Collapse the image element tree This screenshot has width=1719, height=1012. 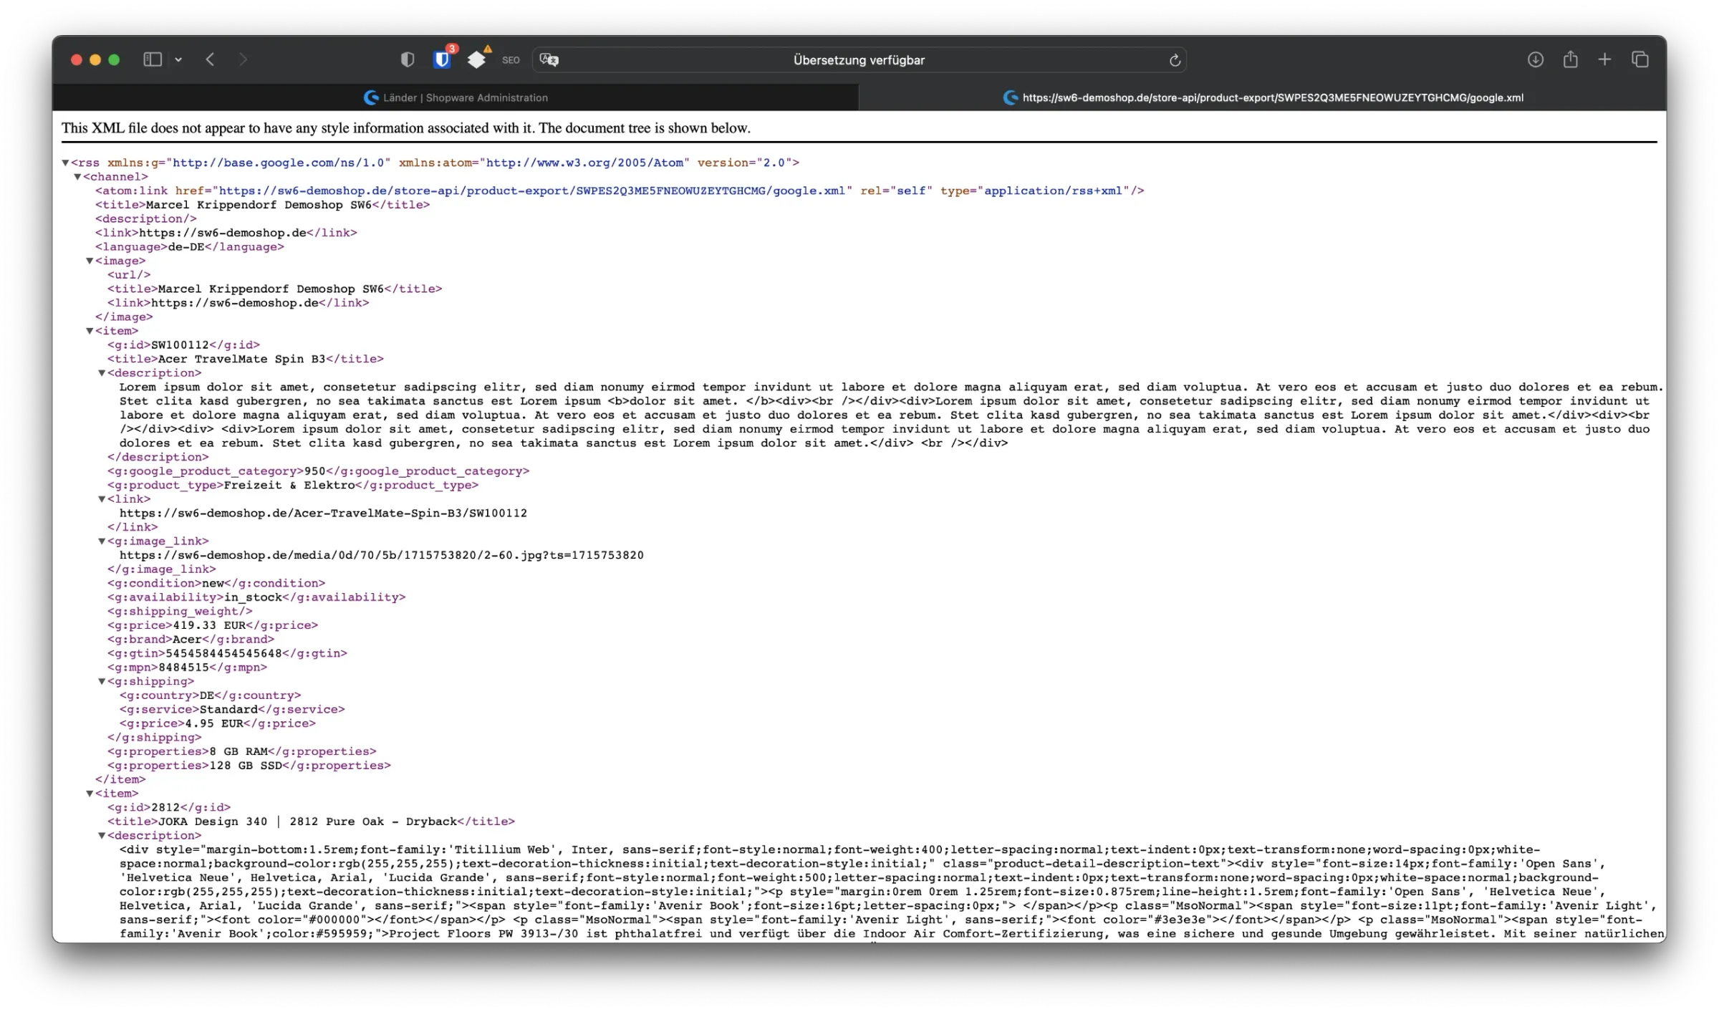pyautogui.click(x=90, y=261)
